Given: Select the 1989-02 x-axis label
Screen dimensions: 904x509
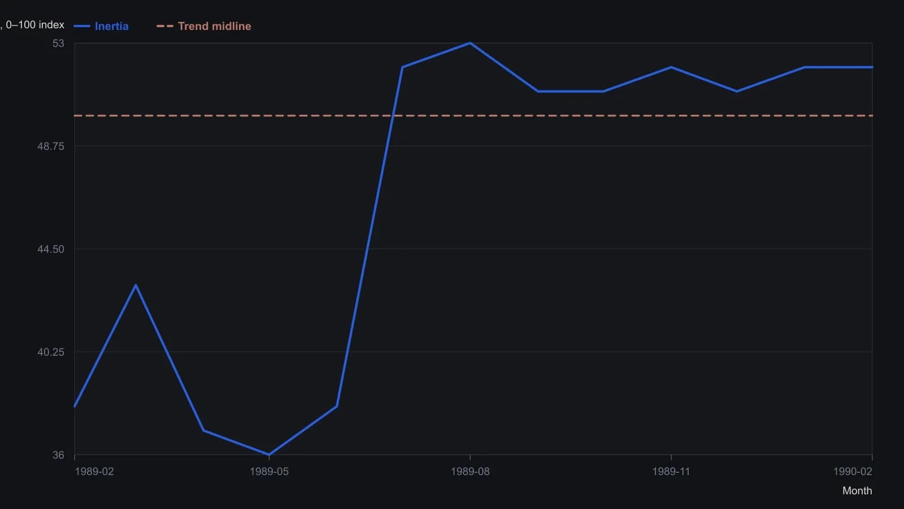Looking at the screenshot, I should 94,472.
